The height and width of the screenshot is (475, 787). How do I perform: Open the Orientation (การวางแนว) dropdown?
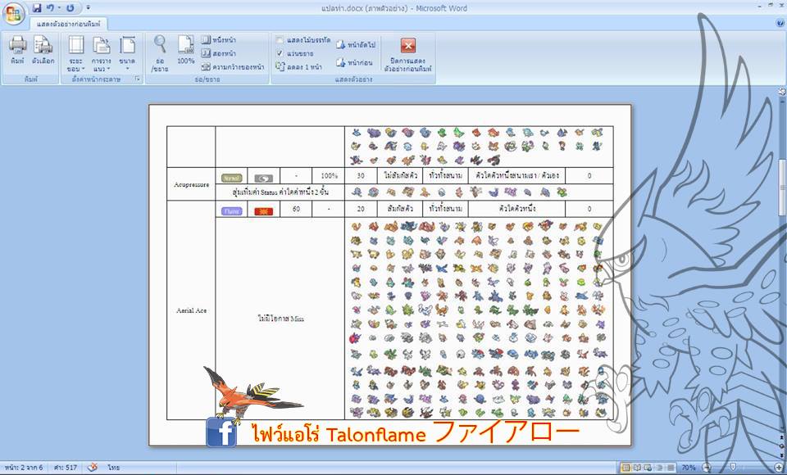point(101,54)
